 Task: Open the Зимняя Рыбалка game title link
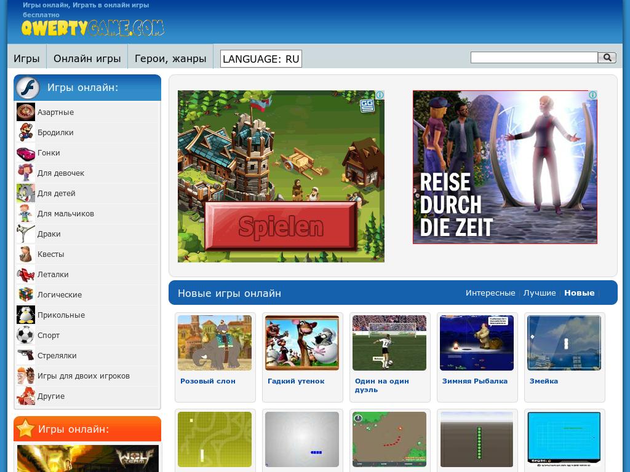tap(475, 381)
